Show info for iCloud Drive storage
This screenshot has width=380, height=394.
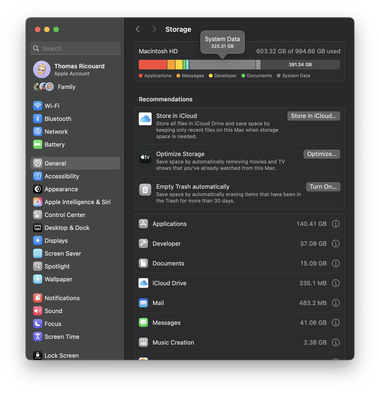335,283
